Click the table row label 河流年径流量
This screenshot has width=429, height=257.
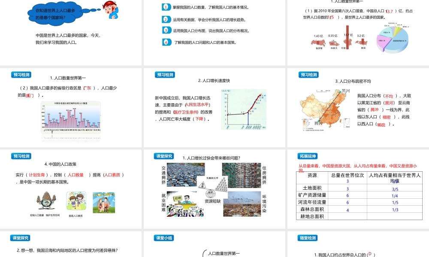coord(312,202)
